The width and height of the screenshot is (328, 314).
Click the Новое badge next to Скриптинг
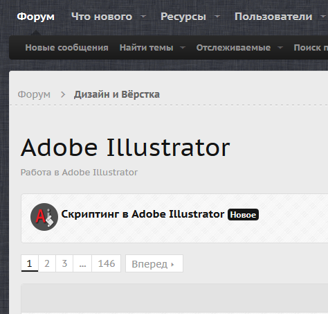(x=243, y=215)
